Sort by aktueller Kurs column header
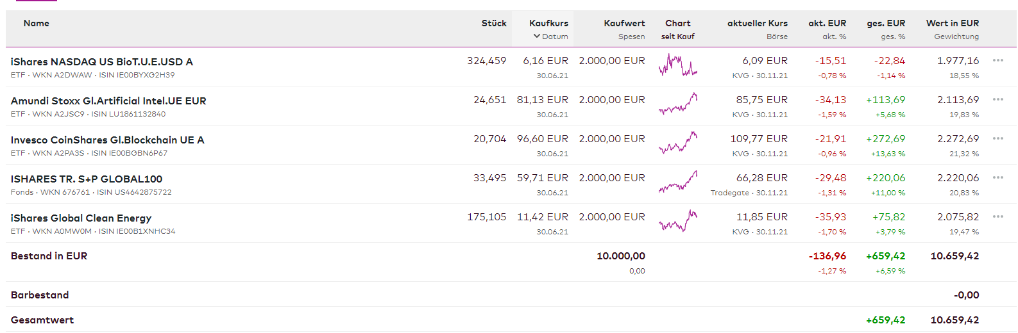The height and width of the screenshot is (333, 1018). click(757, 24)
